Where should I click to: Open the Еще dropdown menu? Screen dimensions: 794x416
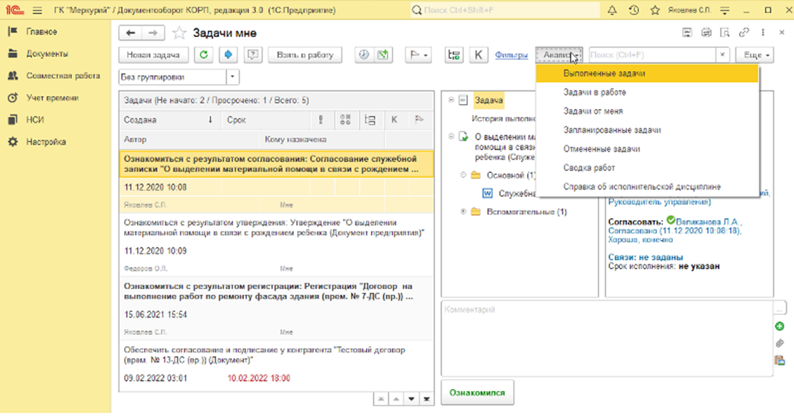pyautogui.click(x=755, y=55)
